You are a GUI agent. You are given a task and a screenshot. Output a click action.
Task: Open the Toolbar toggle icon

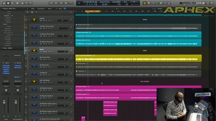[x=12, y=3]
